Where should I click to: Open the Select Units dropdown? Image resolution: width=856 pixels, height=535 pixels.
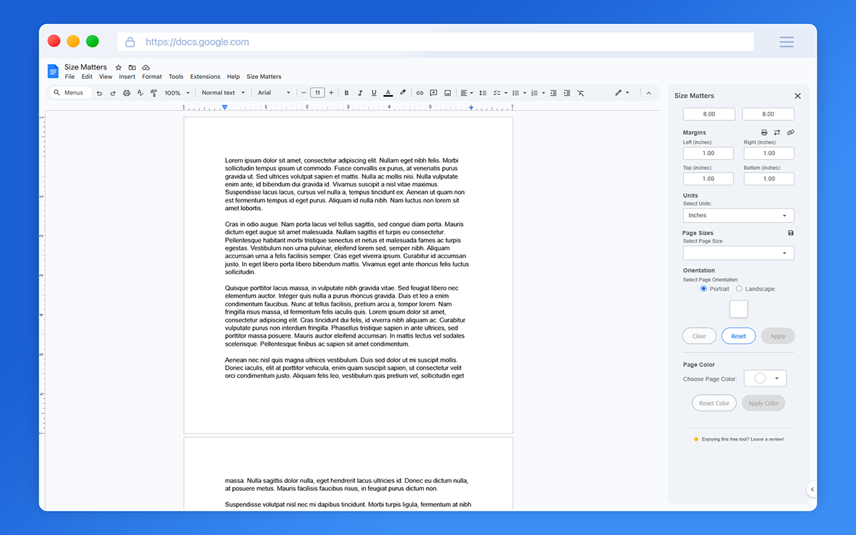click(x=738, y=215)
